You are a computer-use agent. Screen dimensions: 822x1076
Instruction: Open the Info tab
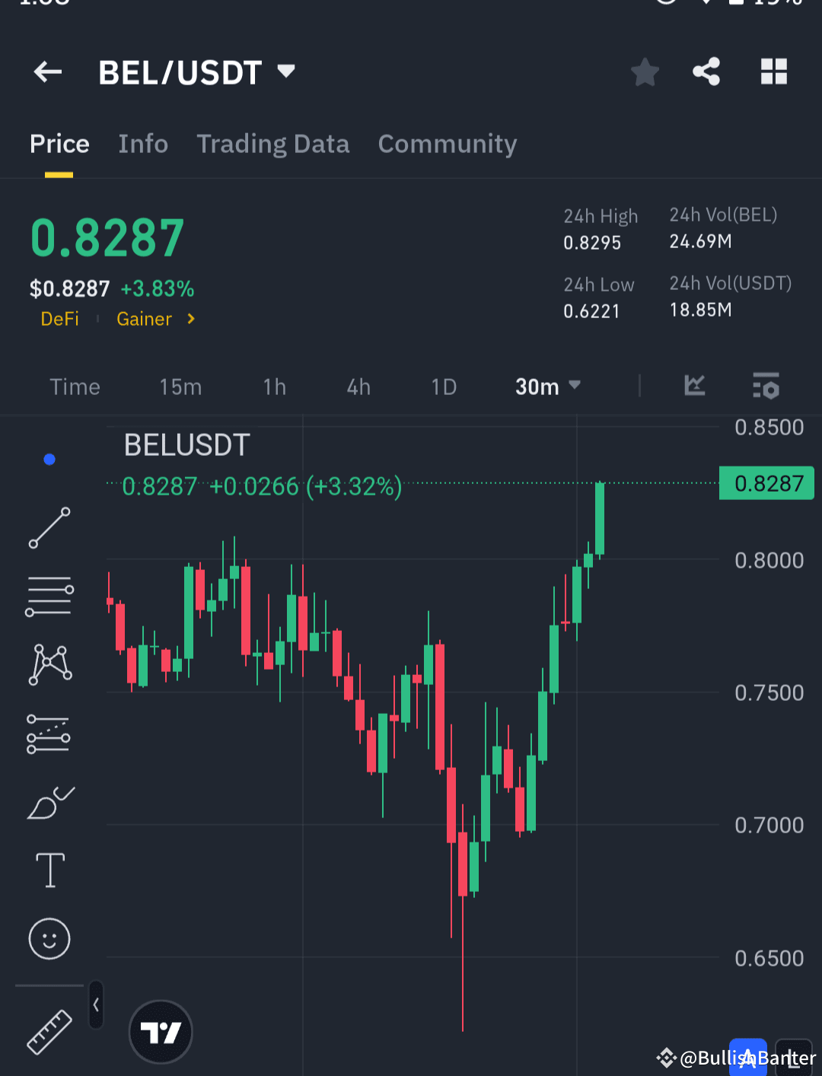[143, 144]
